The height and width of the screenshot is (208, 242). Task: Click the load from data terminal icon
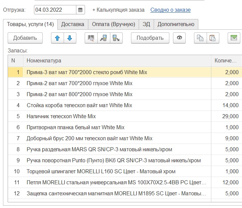[104, 38]
